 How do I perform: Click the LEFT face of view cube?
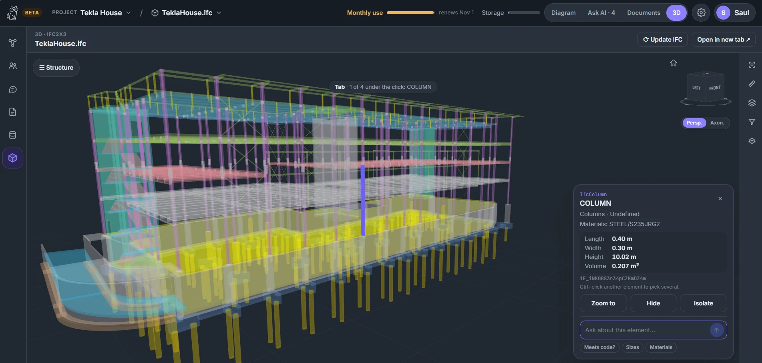click(696, 88)
